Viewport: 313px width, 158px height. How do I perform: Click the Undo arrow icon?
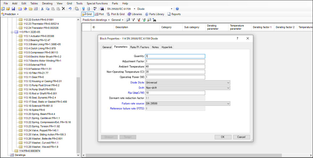[x=70, y=9]
